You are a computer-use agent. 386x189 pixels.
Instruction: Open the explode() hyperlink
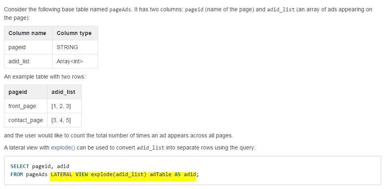pyautogui.click(x=63, y=147)
